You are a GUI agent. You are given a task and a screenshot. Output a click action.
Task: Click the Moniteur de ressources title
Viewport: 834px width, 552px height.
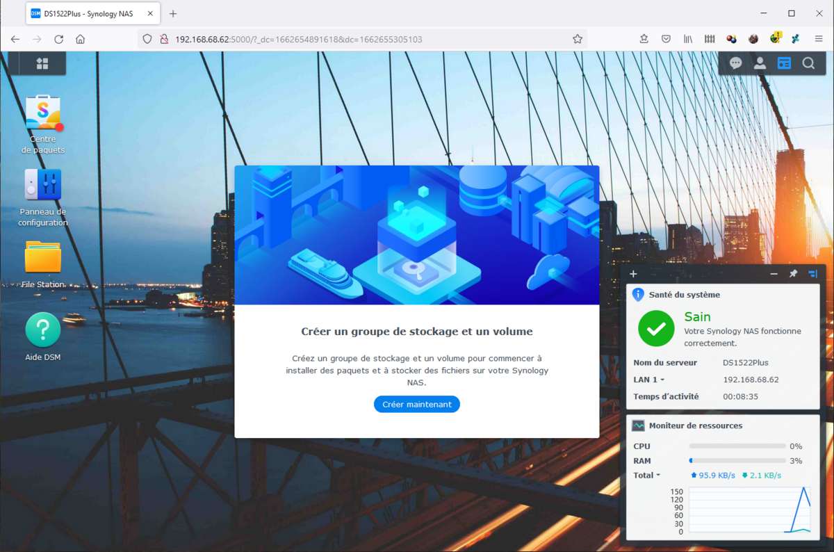pyautogui.click(x=696, y=425)
